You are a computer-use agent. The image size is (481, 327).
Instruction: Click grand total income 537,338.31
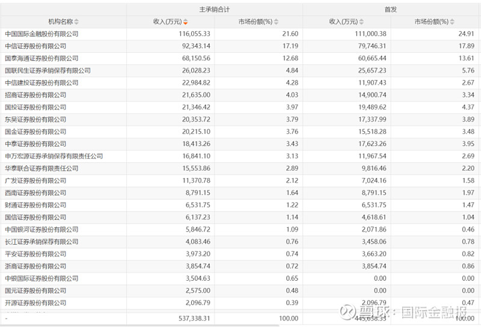(194, 319)
